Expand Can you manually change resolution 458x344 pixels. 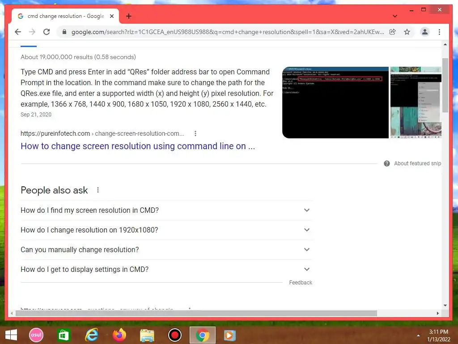166,249
